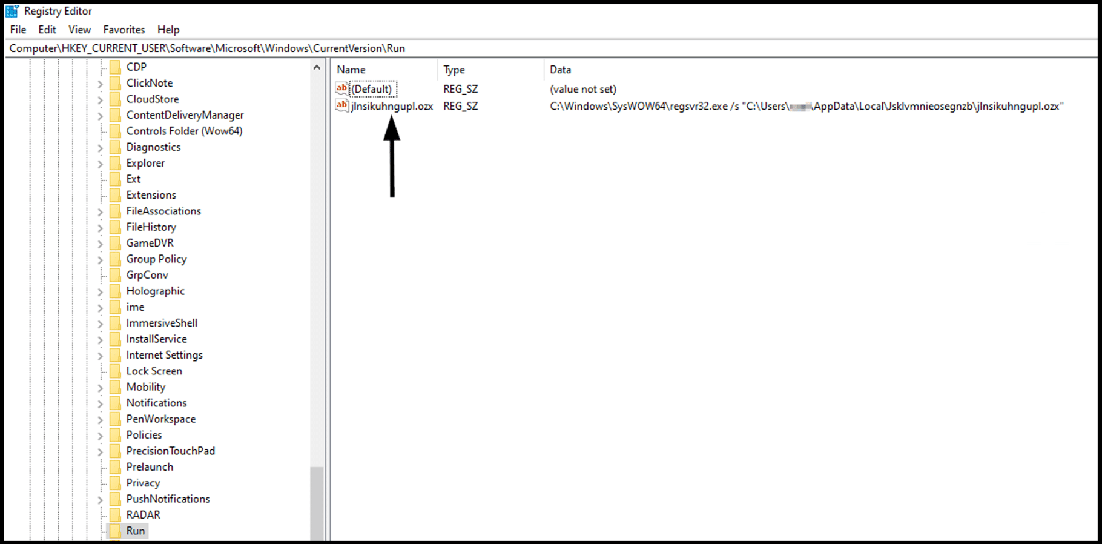The width and height of the screenshot is (1102, 544).
Task: Click the Registry Editor title icon
Action: [12, 11]
